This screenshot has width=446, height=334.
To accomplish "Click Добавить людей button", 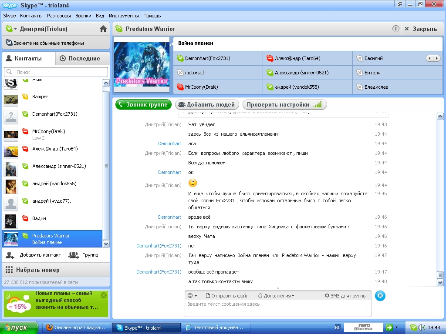I will point(207,104).
